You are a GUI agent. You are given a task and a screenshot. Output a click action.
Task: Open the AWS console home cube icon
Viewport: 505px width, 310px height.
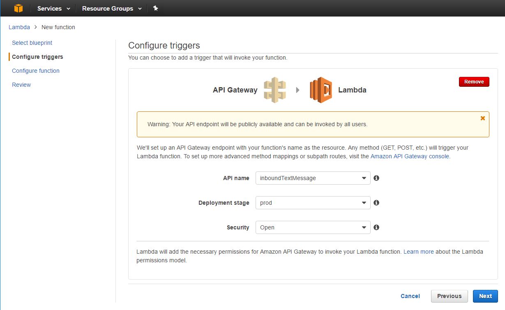click(x=18, y=8)
